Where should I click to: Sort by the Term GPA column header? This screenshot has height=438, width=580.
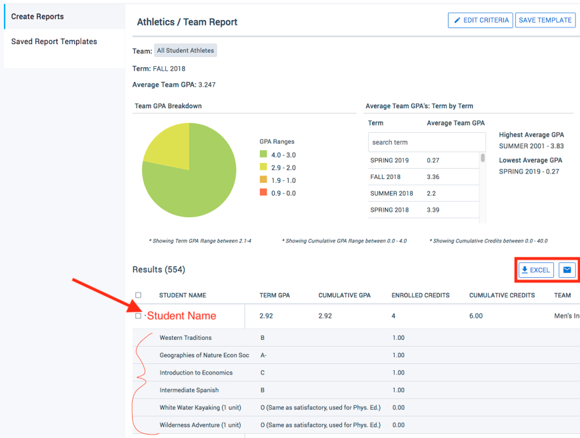coord(276,295)
